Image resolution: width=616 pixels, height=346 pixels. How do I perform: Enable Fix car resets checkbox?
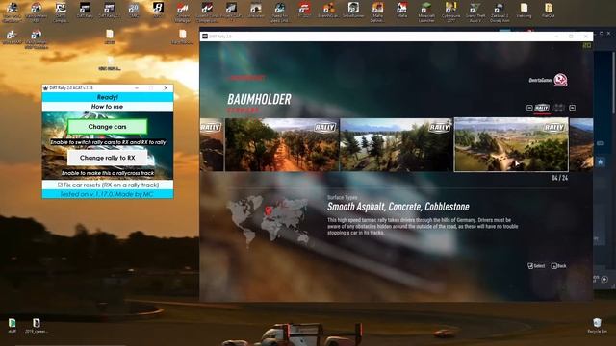(x=60, y=185)
